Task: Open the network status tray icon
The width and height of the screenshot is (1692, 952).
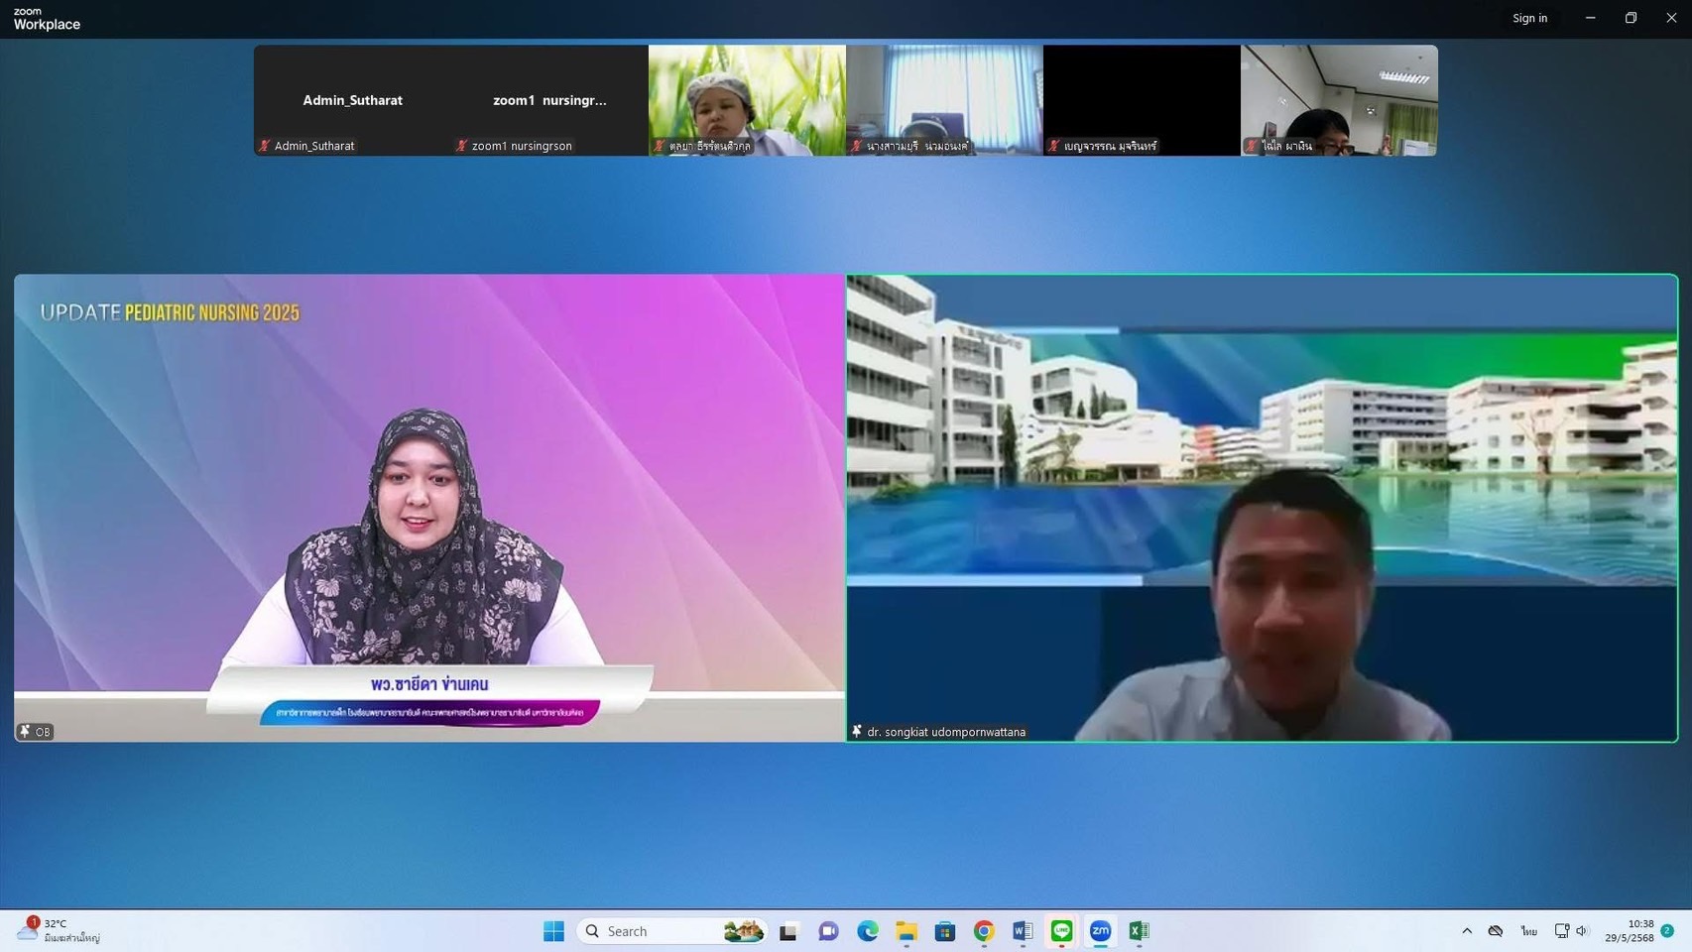Action: [x=1562, y=931]
